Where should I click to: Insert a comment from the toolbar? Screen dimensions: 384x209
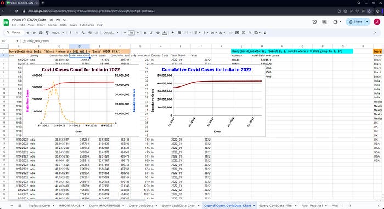[237, 33]
